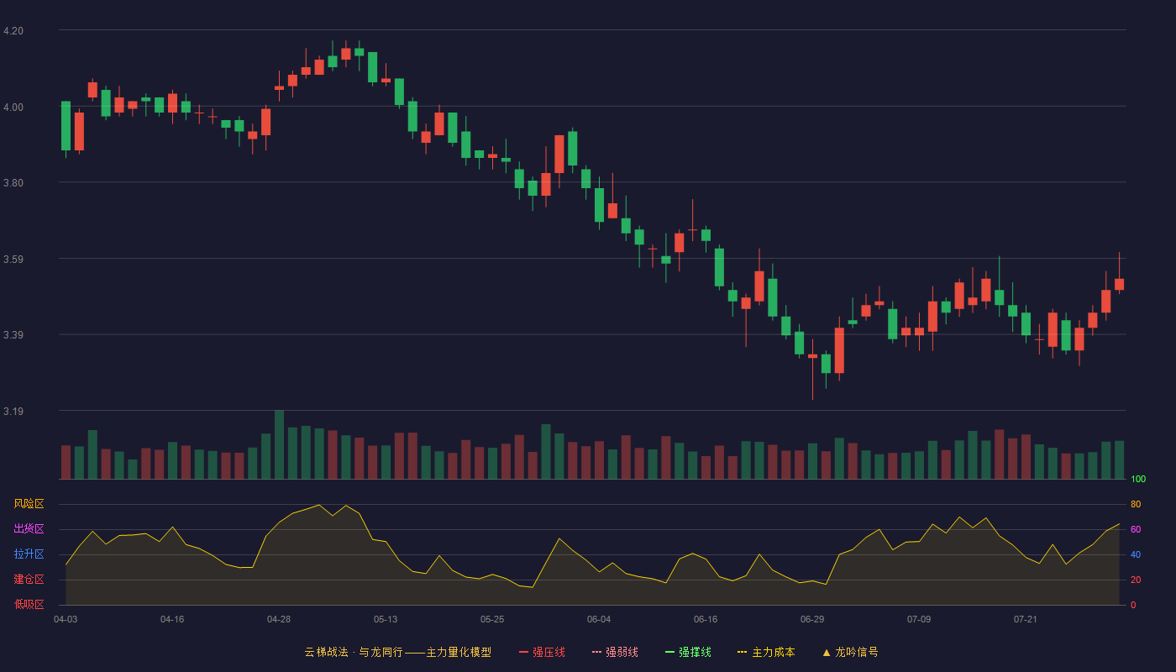Select the 低吸区 zone label

click(29, 605)
